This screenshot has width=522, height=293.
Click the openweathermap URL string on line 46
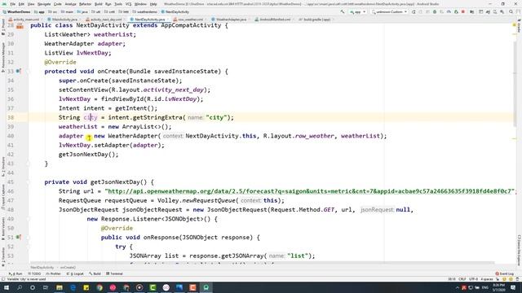tap(310, 191)
